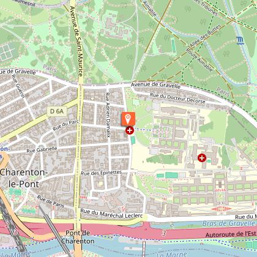Click the blue metro station symbol
The width and height of the screenshot is (257, 257).
click(240, 40)
